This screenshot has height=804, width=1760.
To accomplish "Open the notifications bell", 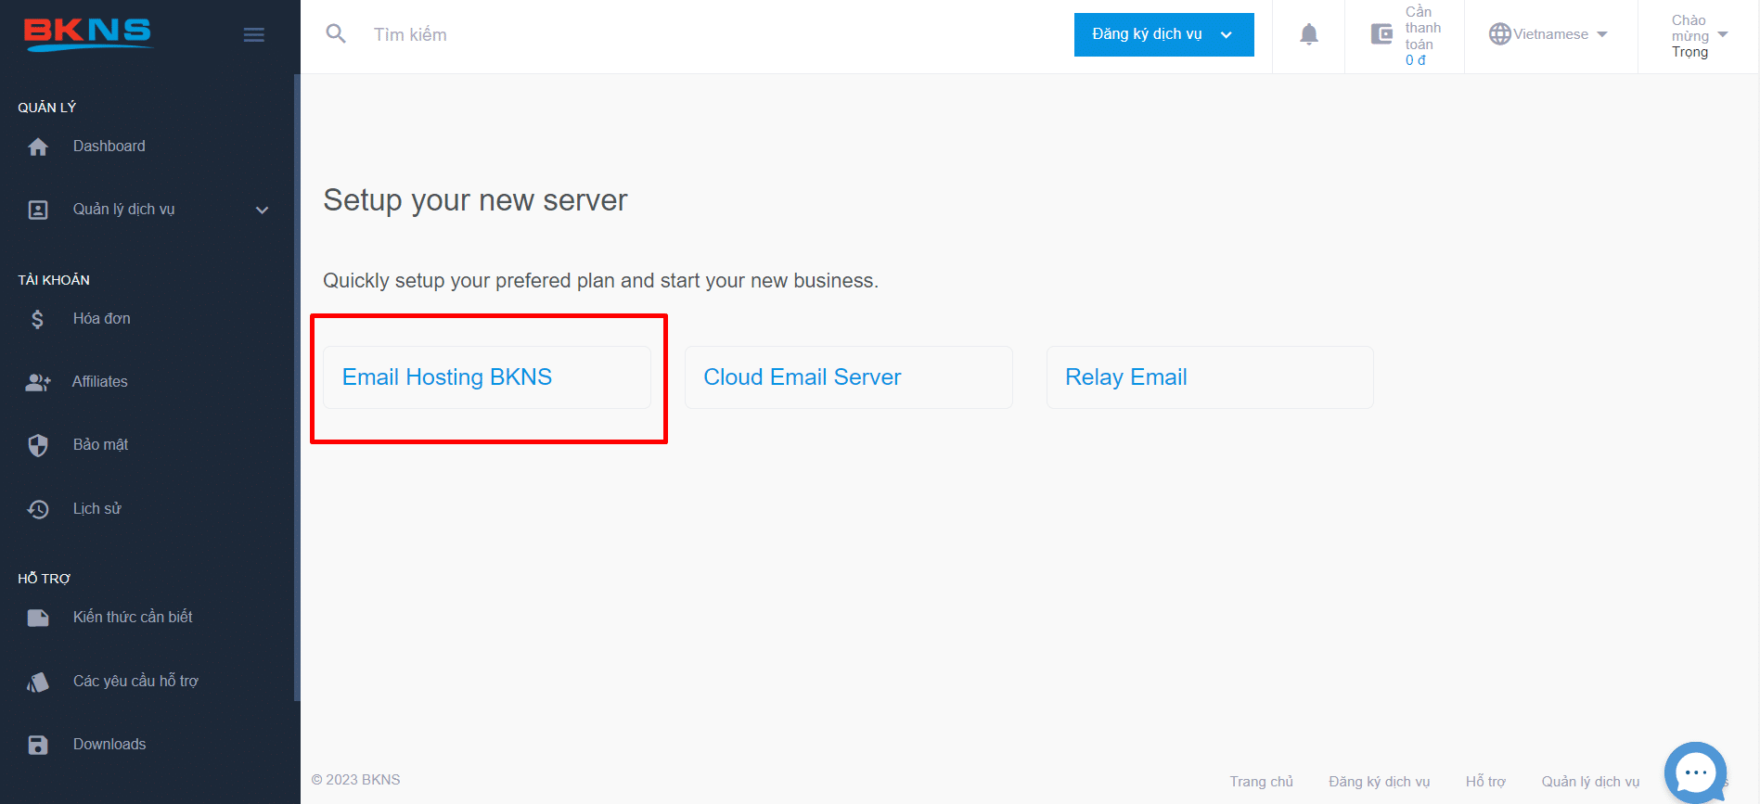I will [x=1309, y=34].
